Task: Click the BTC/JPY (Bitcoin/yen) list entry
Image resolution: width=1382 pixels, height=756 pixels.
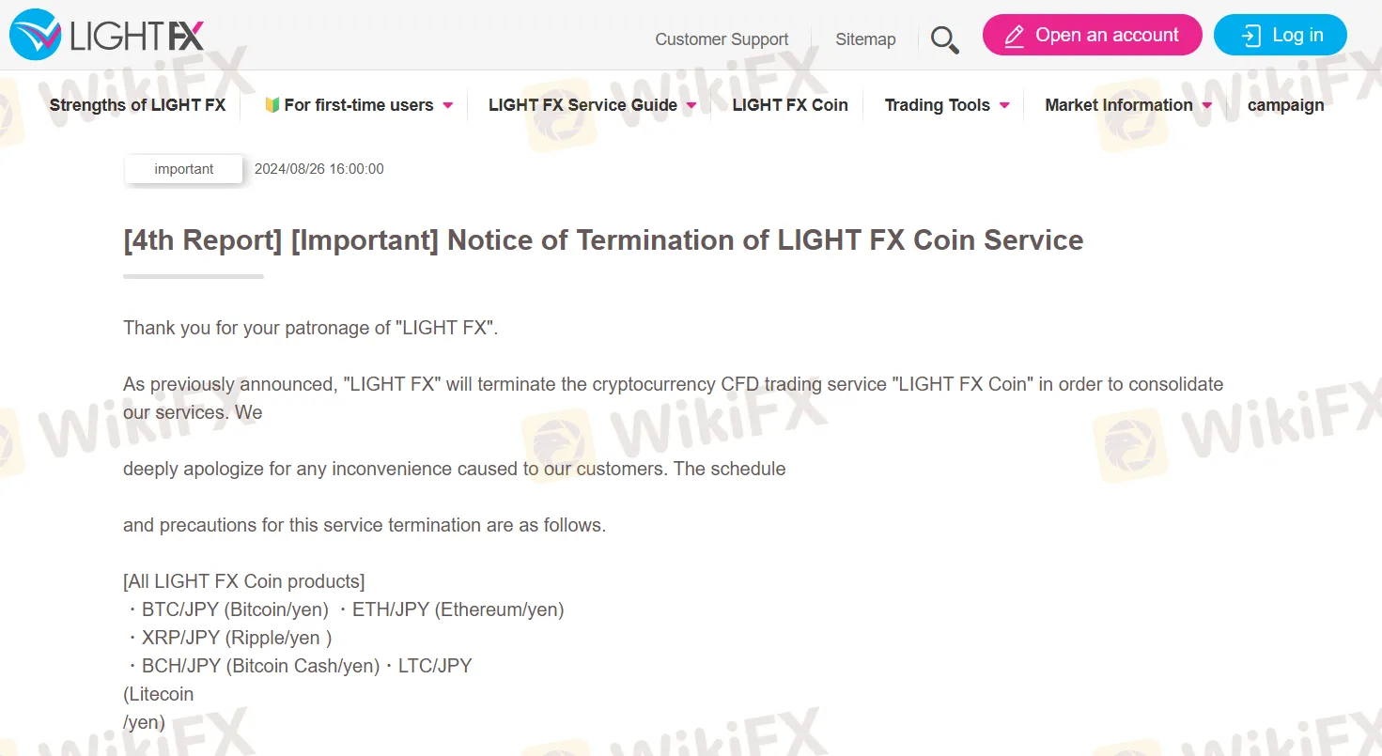Action: [235, 609]
